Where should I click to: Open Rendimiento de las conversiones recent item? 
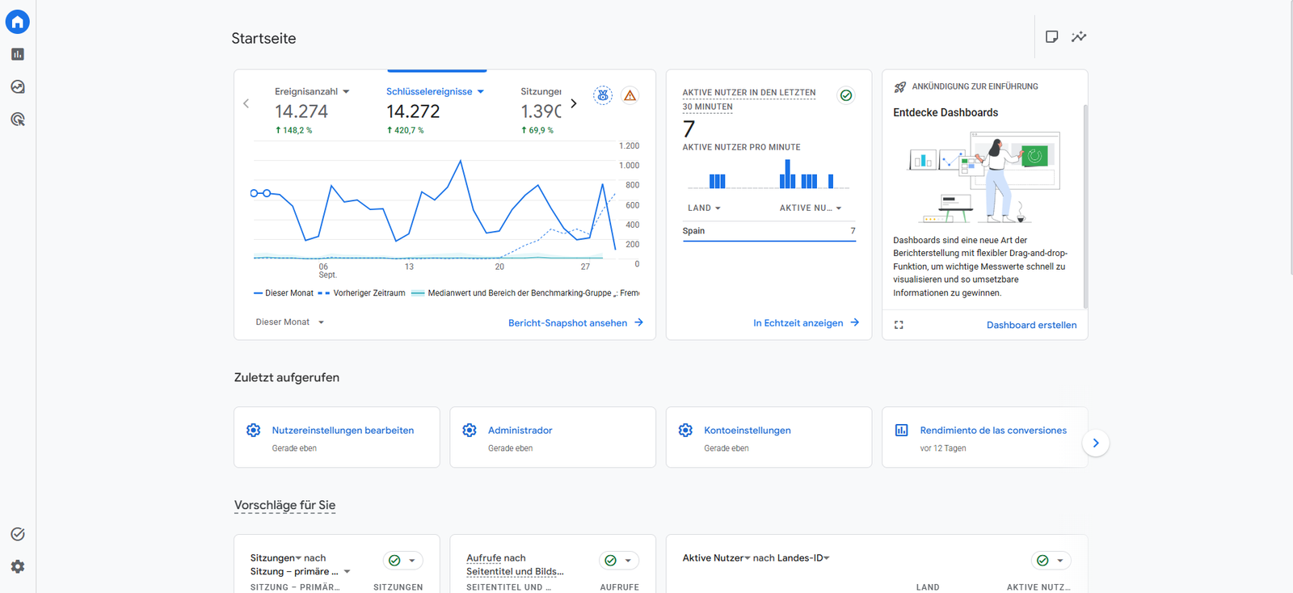984,437
